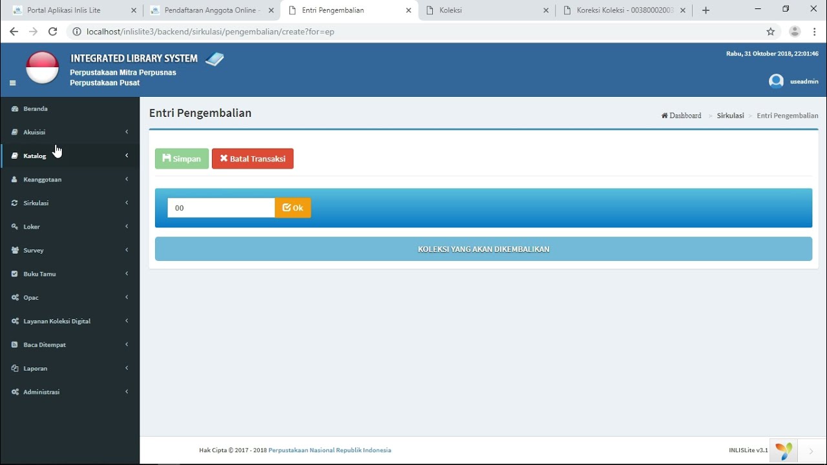827x465 pixels.
Task: Click the footer arrow button beside Yii logo
Action: click(x=811, y=451)
